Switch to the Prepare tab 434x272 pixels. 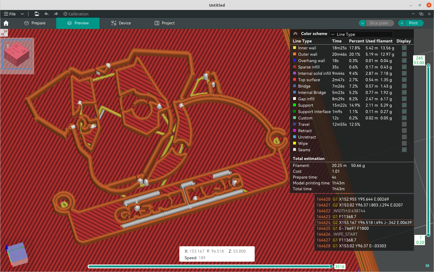click(35, 23)
